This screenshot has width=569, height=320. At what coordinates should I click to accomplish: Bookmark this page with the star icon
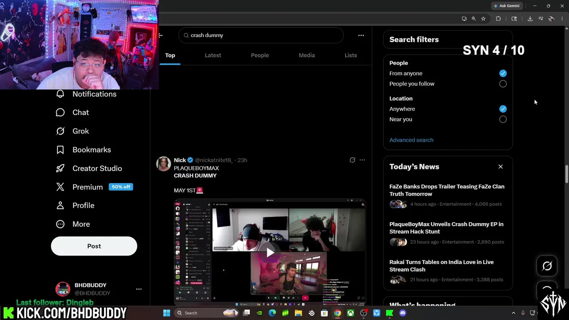[x=483, y=19]
